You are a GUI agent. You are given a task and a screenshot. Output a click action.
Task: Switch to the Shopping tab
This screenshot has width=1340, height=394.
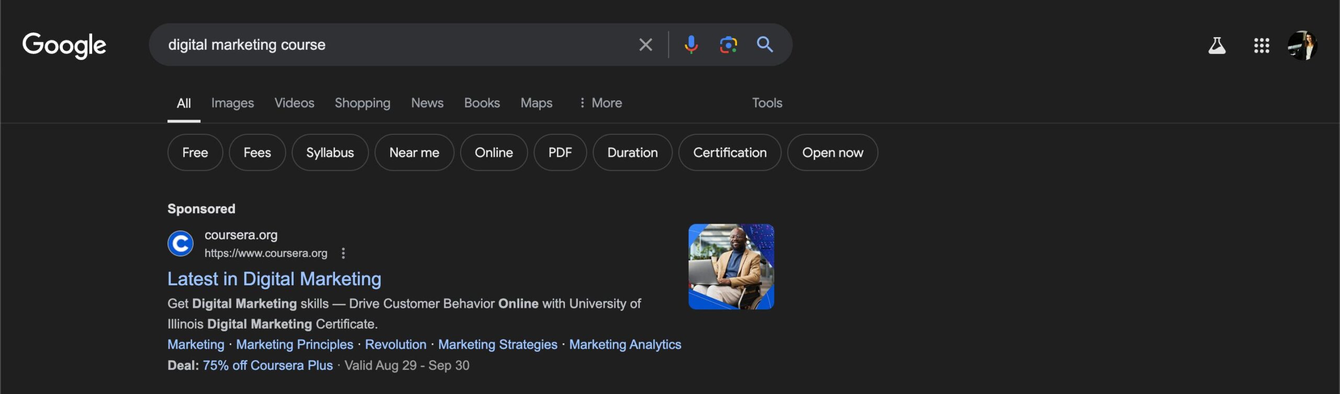click(x=362, y=103)
